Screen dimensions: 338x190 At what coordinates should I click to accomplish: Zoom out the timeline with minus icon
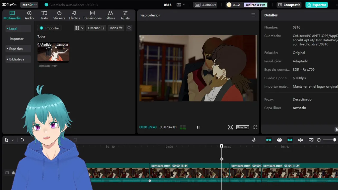tap(319, 140)
